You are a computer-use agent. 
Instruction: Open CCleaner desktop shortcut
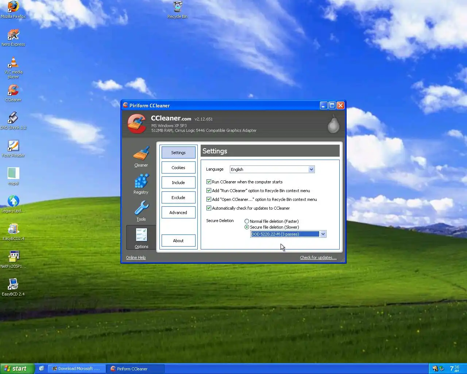tap(13, 93)
